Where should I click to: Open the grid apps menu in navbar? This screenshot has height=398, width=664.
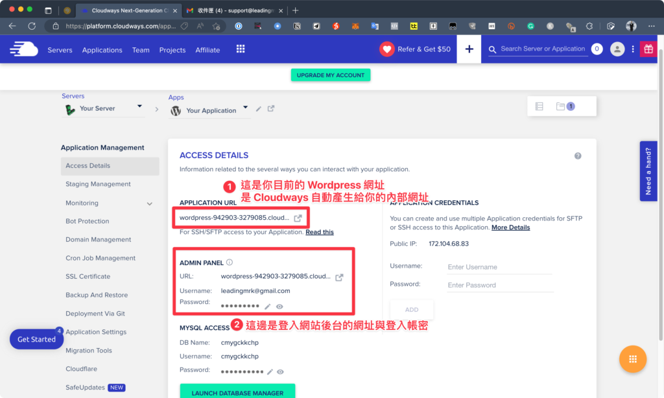click(241, 49)
